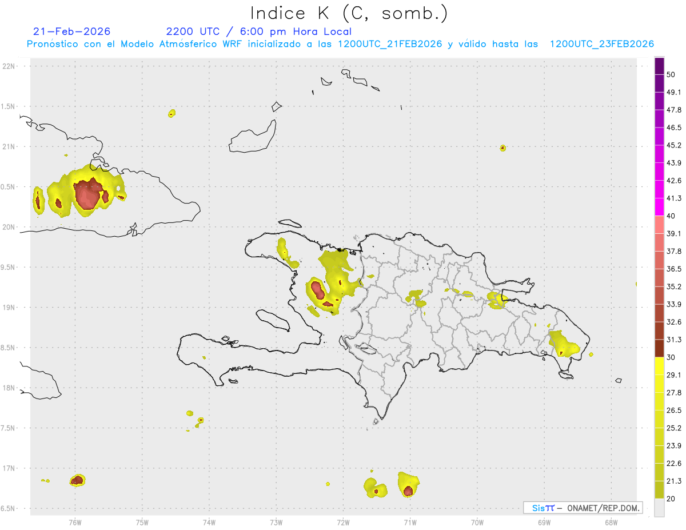Click the '36.5' color scale value
Image resolution: width=686 pixels, height=530 pixels.
674,269
